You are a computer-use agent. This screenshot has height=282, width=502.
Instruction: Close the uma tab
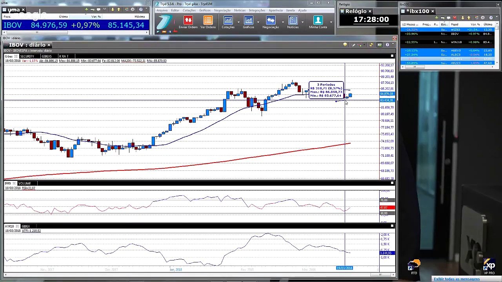pos(23,10)
